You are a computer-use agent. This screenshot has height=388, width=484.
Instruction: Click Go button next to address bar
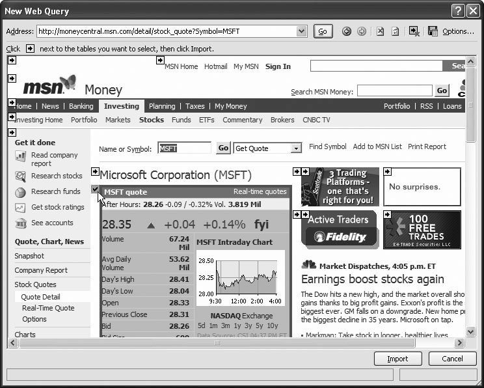click(323, 31)
